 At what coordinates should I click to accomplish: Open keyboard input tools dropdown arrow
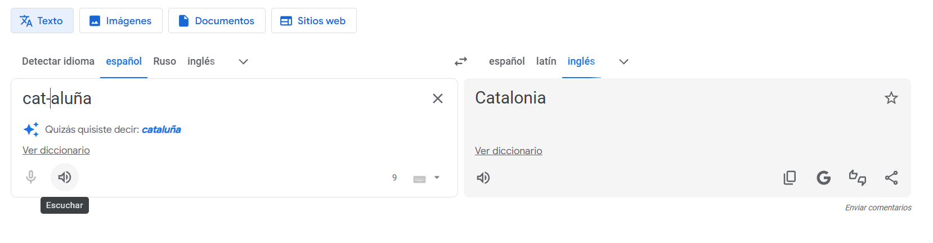(x=437, y=178)
